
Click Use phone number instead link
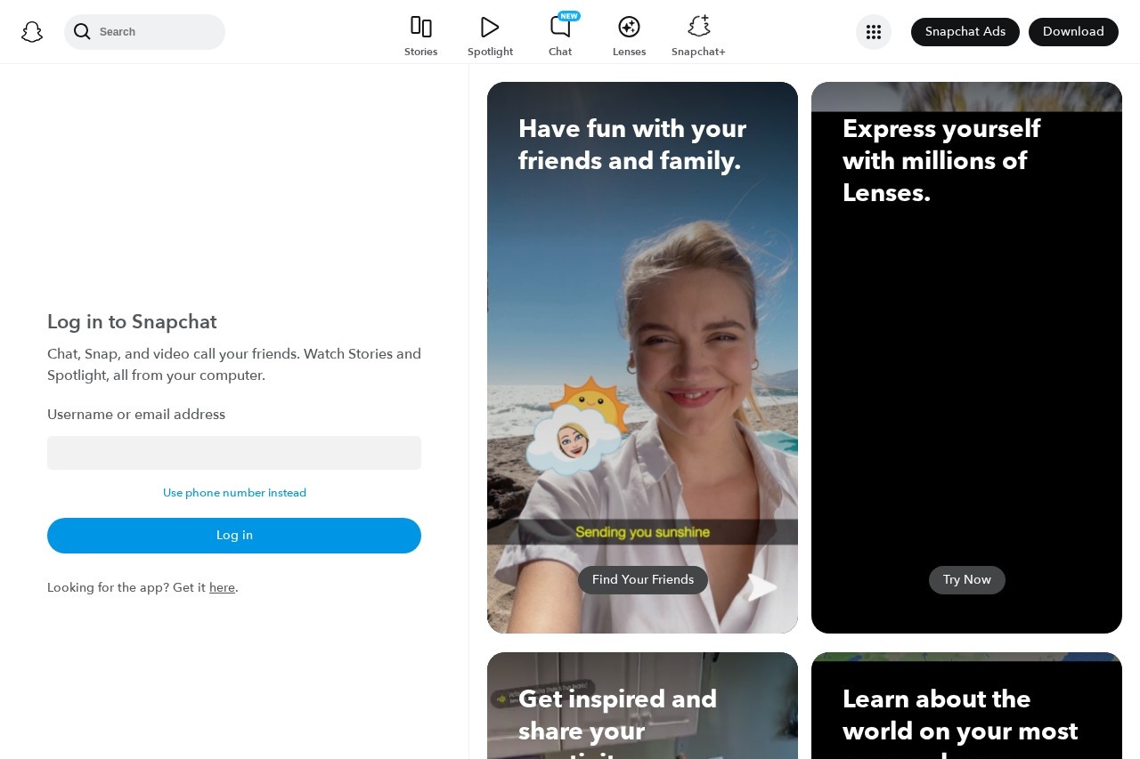point(234,493)
